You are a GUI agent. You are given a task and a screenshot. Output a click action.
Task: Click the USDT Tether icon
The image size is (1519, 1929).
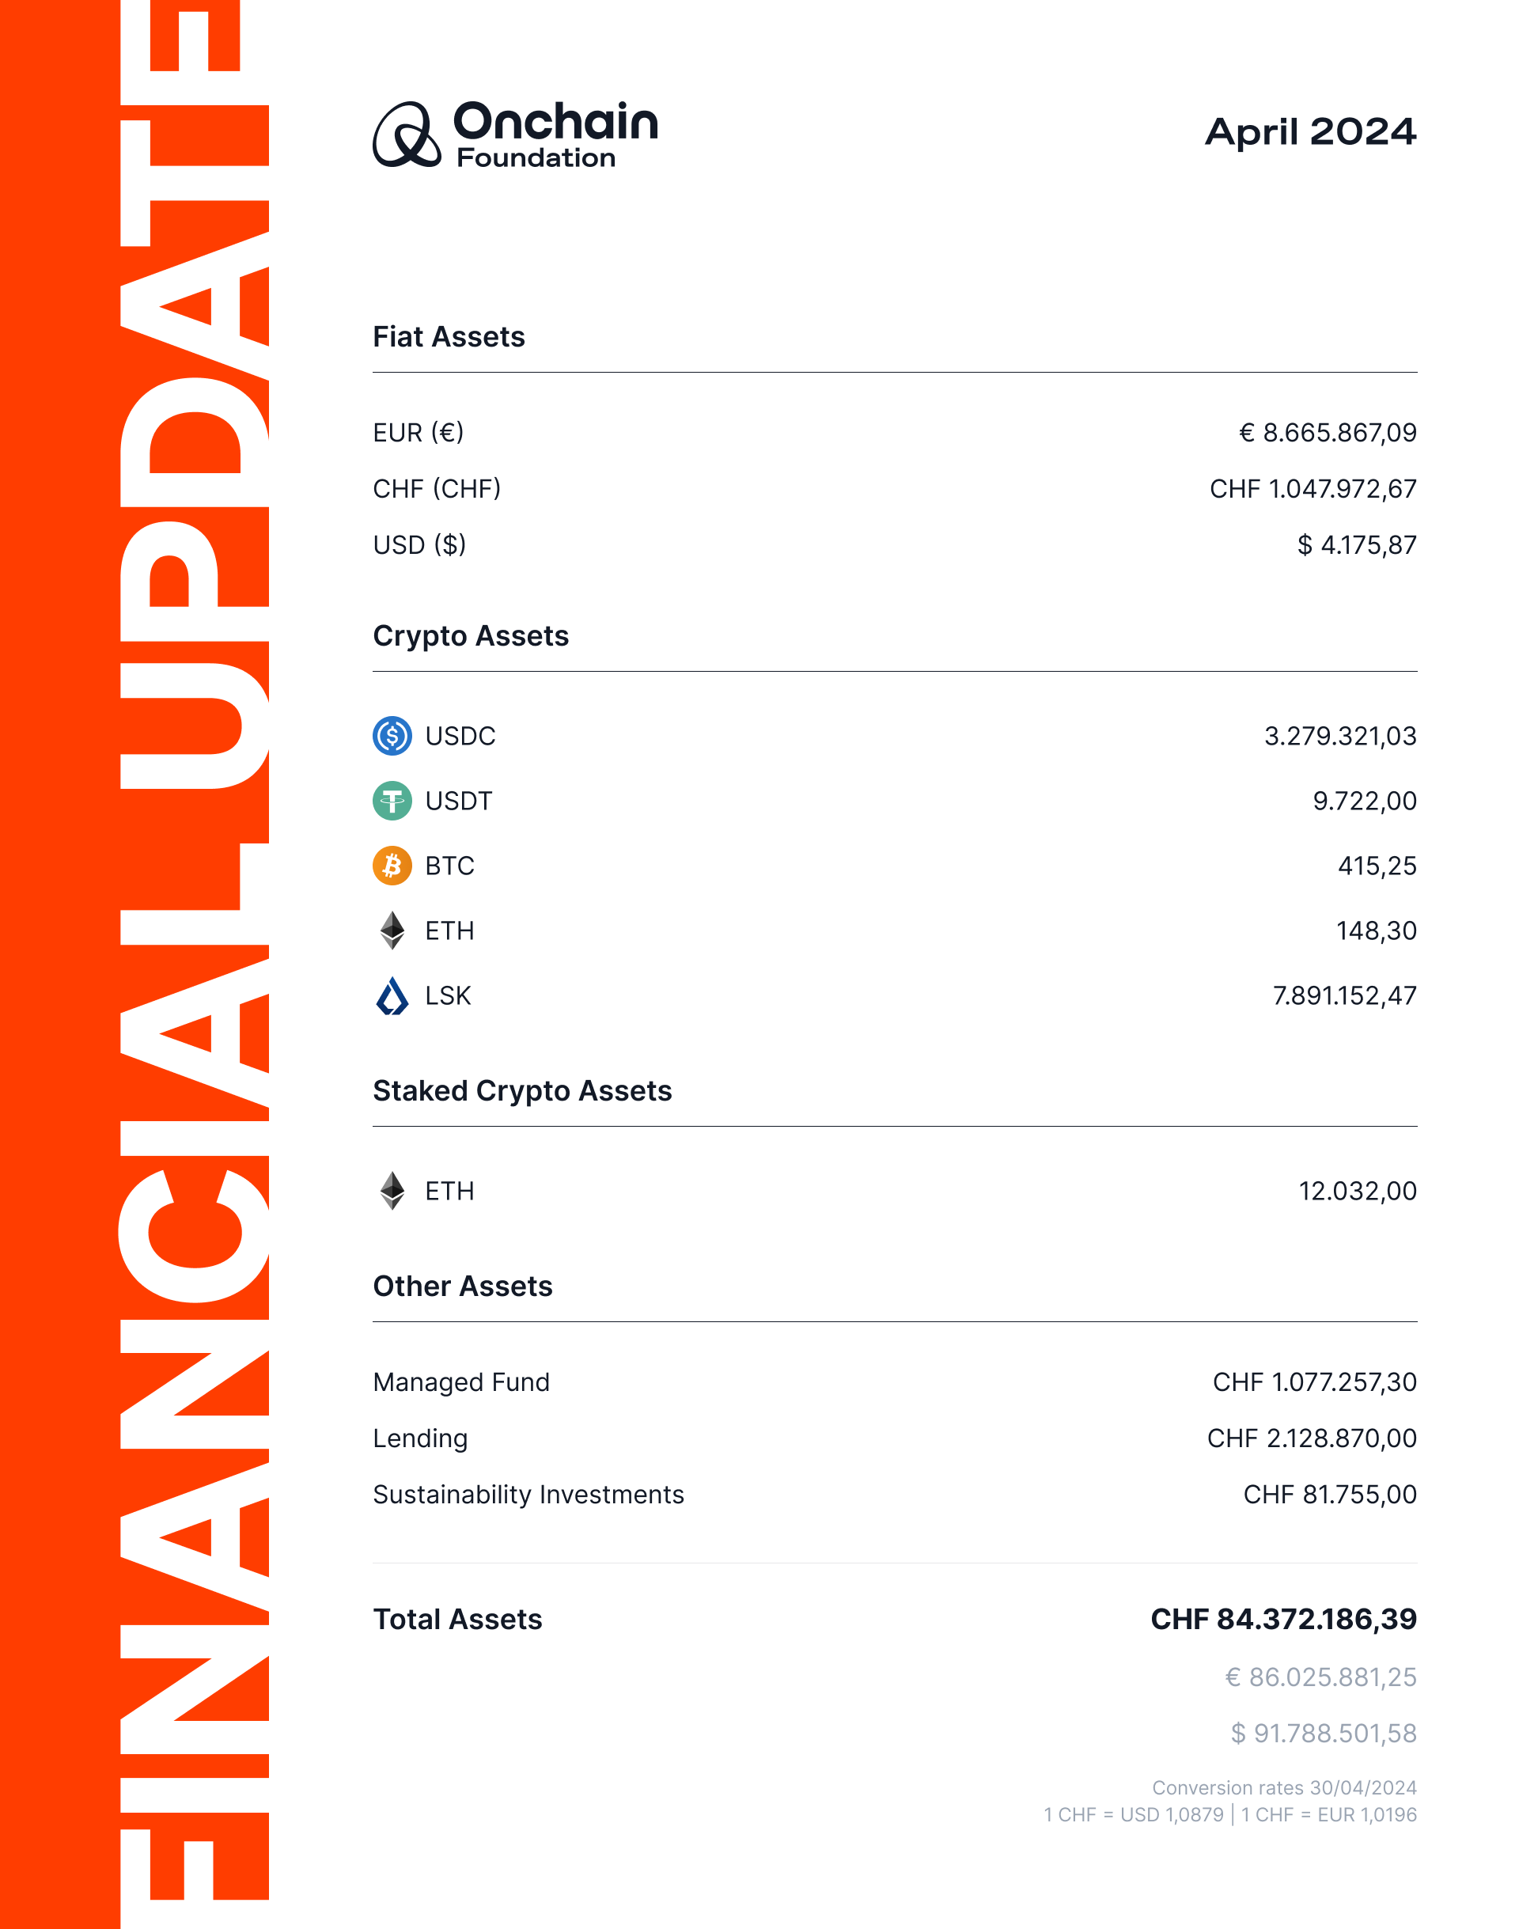[392, 801]
